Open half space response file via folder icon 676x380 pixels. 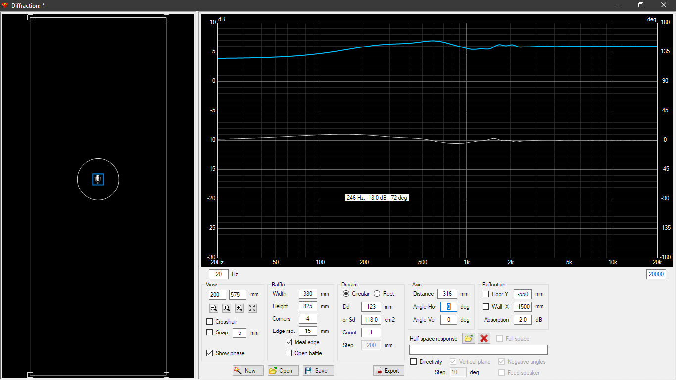469,338
